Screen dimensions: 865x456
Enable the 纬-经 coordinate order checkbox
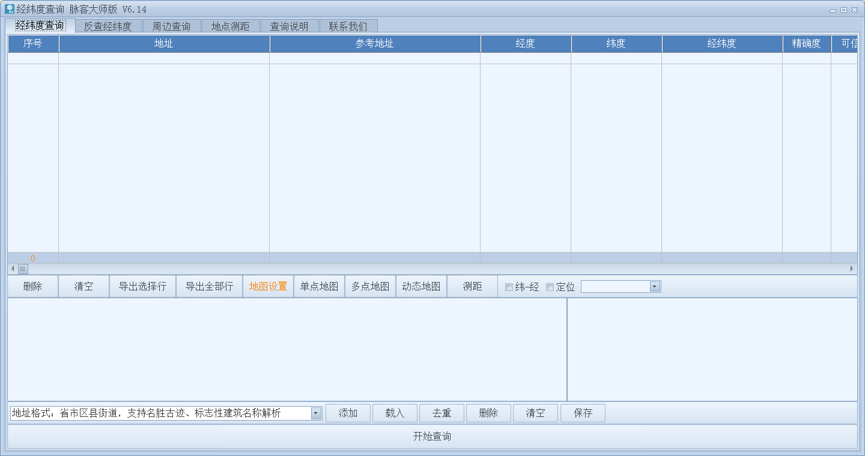pos(509,287)
